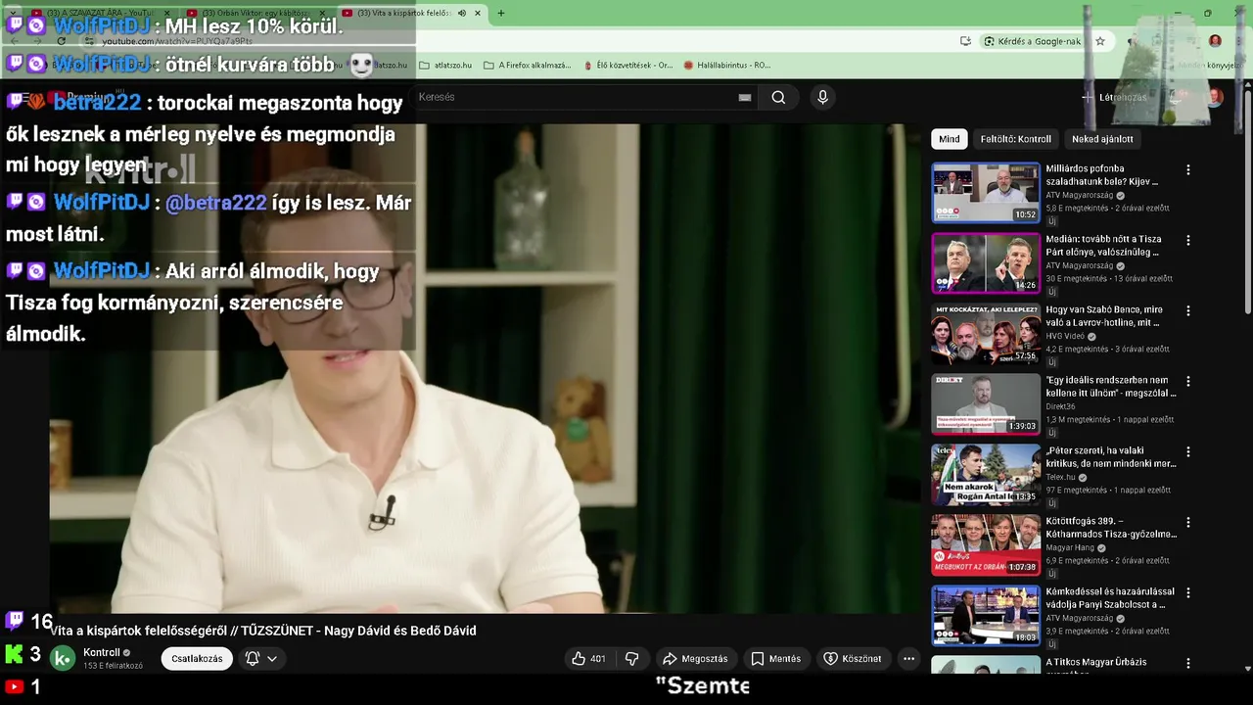Close the Vita a kispártok tab
Screen dimensions: 1253x705
pyautogui.click(x=478, y=14)
